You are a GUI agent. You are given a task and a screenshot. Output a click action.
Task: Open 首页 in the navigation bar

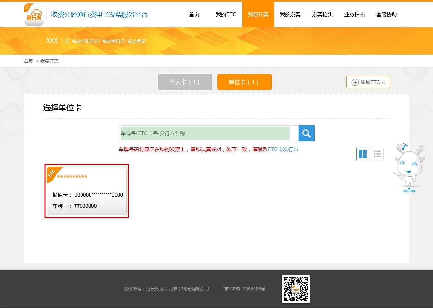[x=194, y=15]
